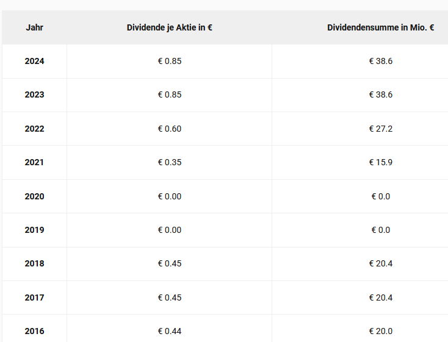This screenshot has height=342, width=448.
Task: Select the 2023 year cell
Action: click(x=34, y=94)
